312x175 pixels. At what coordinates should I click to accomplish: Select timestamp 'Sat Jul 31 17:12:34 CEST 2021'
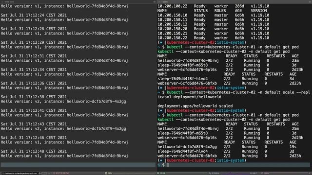pos(34,70)
